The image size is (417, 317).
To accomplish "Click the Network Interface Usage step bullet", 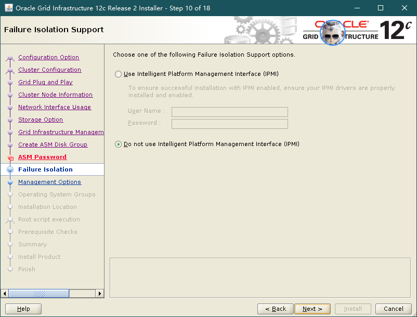I will click(x=10, y=108).
